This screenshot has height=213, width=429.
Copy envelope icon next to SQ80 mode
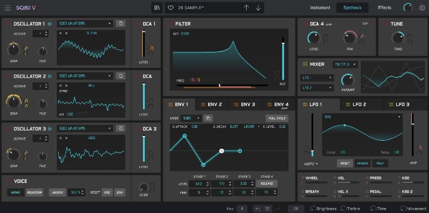pos(208,118)
